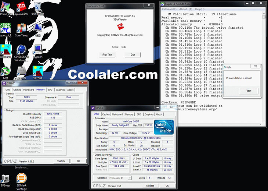Open the Core Temp desktop shortcut

tap(21, 30)
